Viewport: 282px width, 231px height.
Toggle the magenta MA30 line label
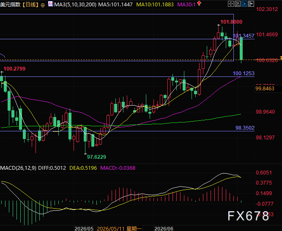click(186, 5)
